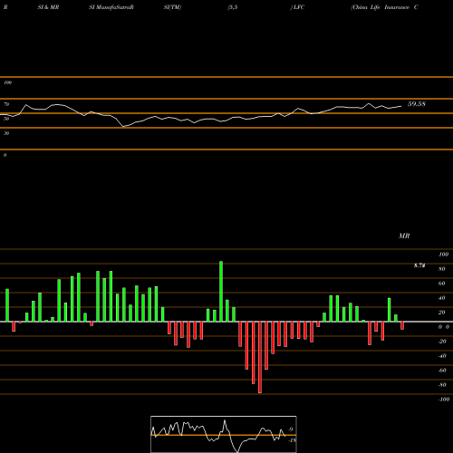This screenshot has width=453, height=453.
Task: Click the RSI value label 59.58
Action: pos(417,104)
